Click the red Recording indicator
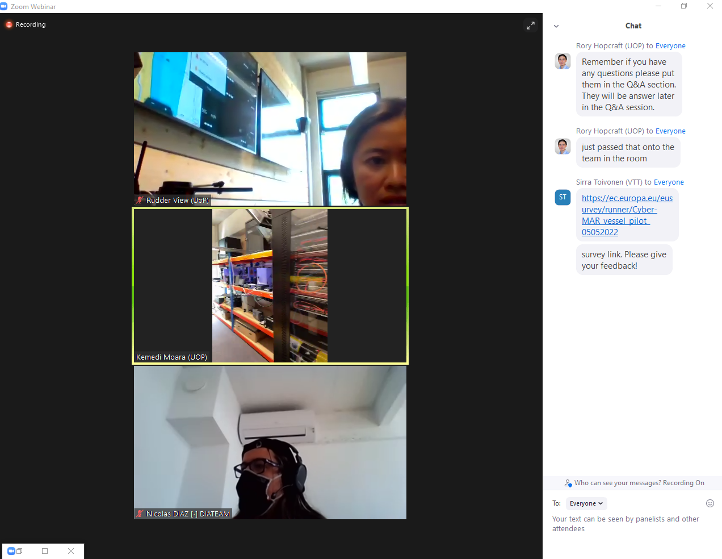The width and height of the screenshot is (722, 559). [9, 25]
